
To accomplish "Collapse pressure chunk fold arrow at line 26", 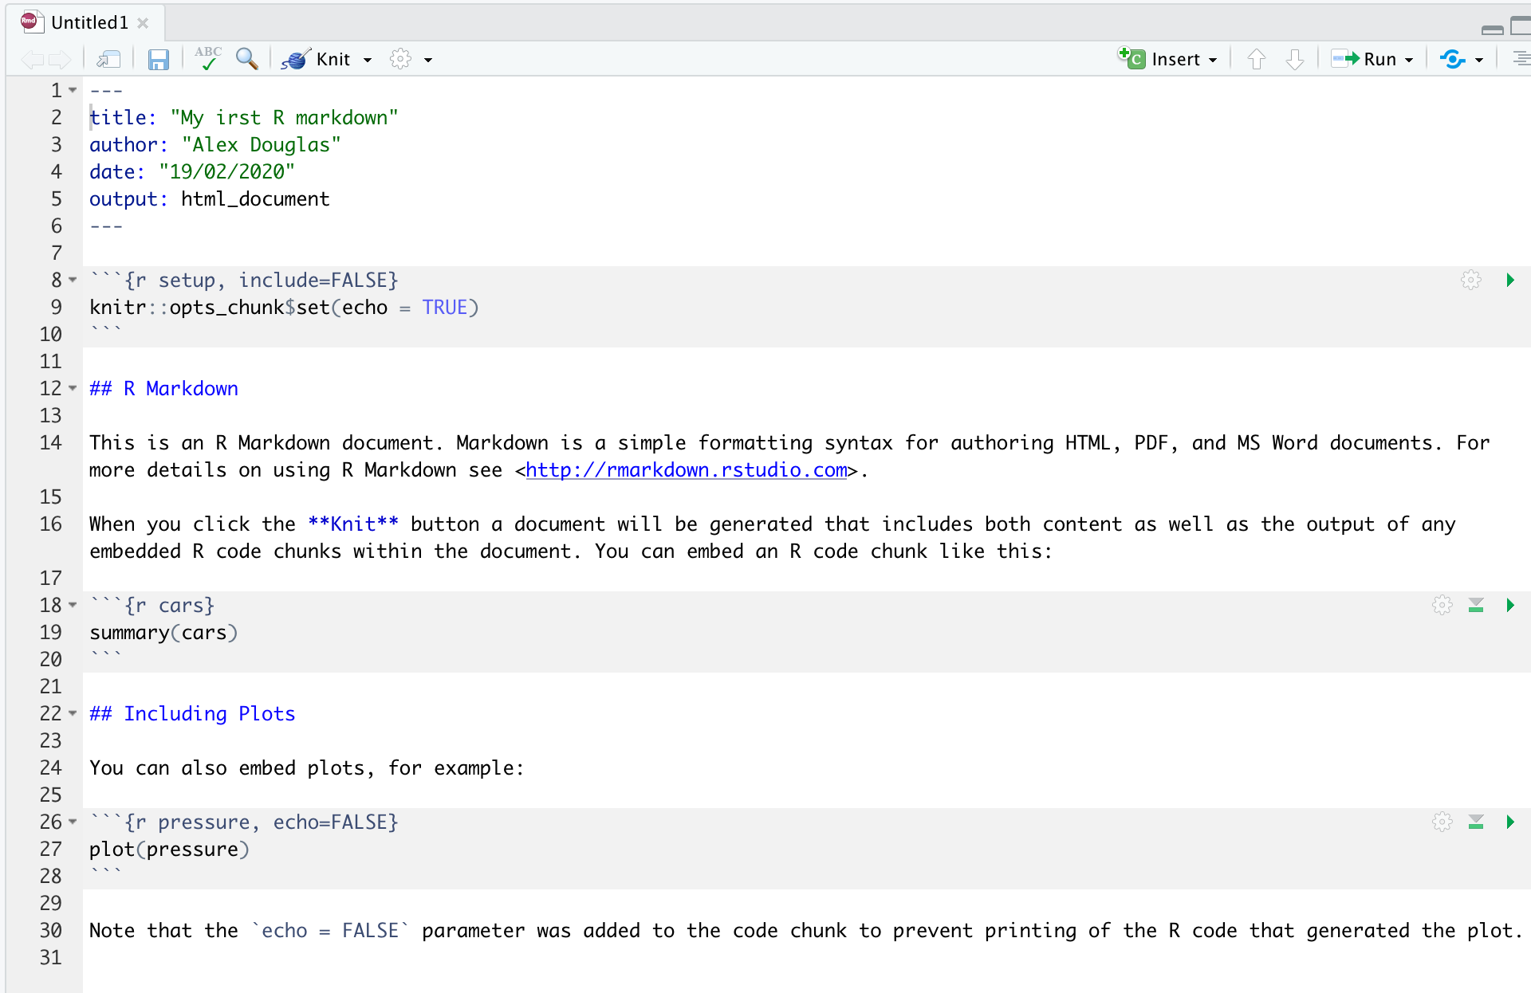I will tap(73, 822).
